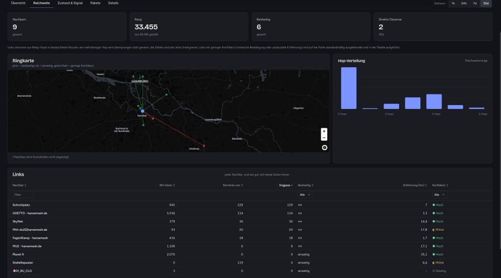The width and height of the screenshot is (501, 278).
Task: Set time range to 30d
Action: click(x=485, y=3)
